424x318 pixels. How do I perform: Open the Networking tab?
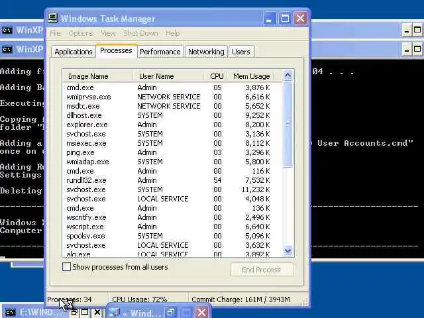(x=206, y=52)
